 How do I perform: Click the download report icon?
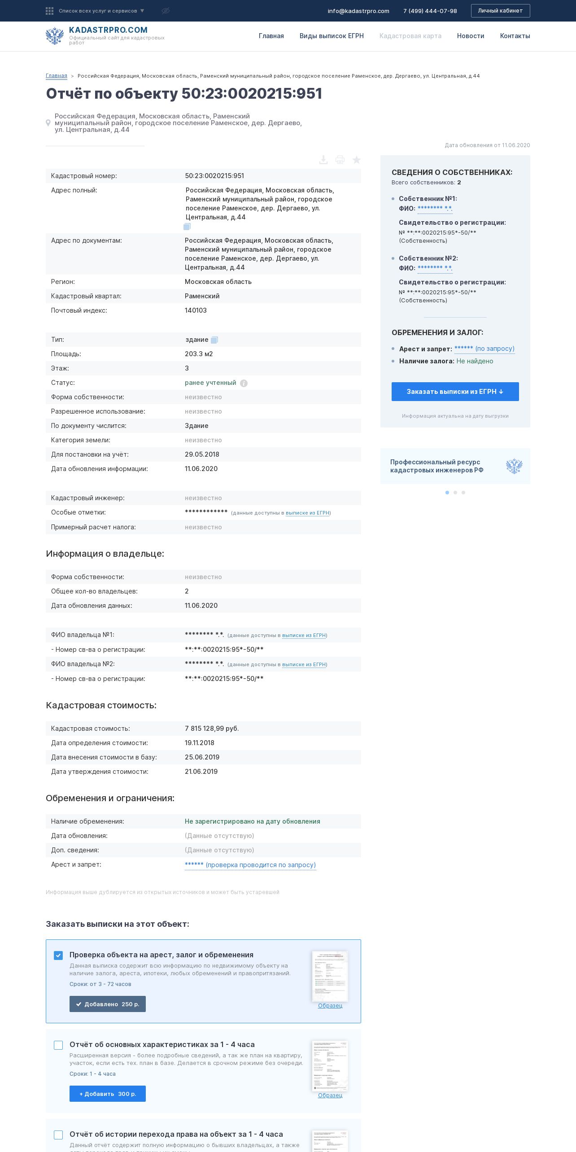point(323,160)
